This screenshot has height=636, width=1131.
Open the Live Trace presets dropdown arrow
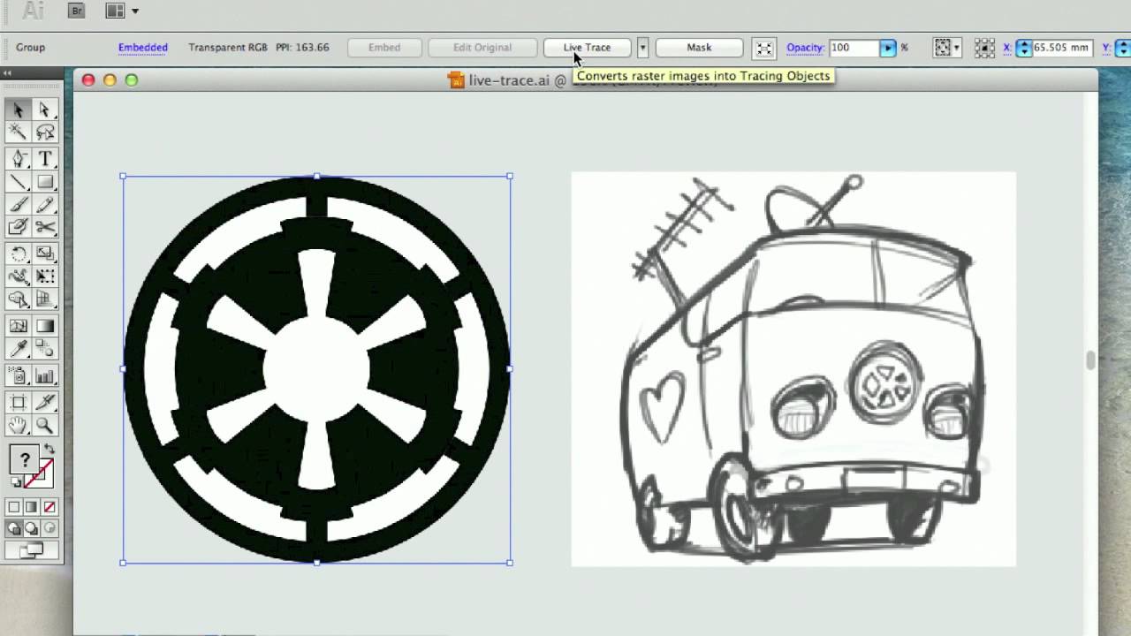(x=642, y=47)
